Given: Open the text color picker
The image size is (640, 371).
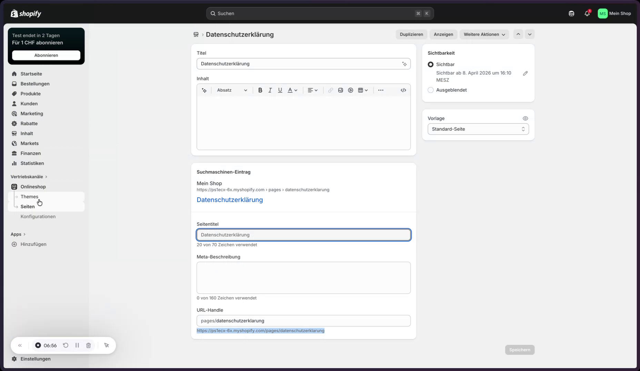Looking at the screenshot, I should point(292,90).
